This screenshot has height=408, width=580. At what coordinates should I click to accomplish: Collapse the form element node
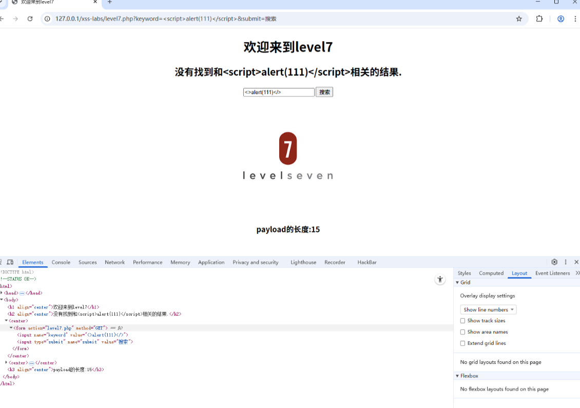pyautogui.click(x=11, y=328)
